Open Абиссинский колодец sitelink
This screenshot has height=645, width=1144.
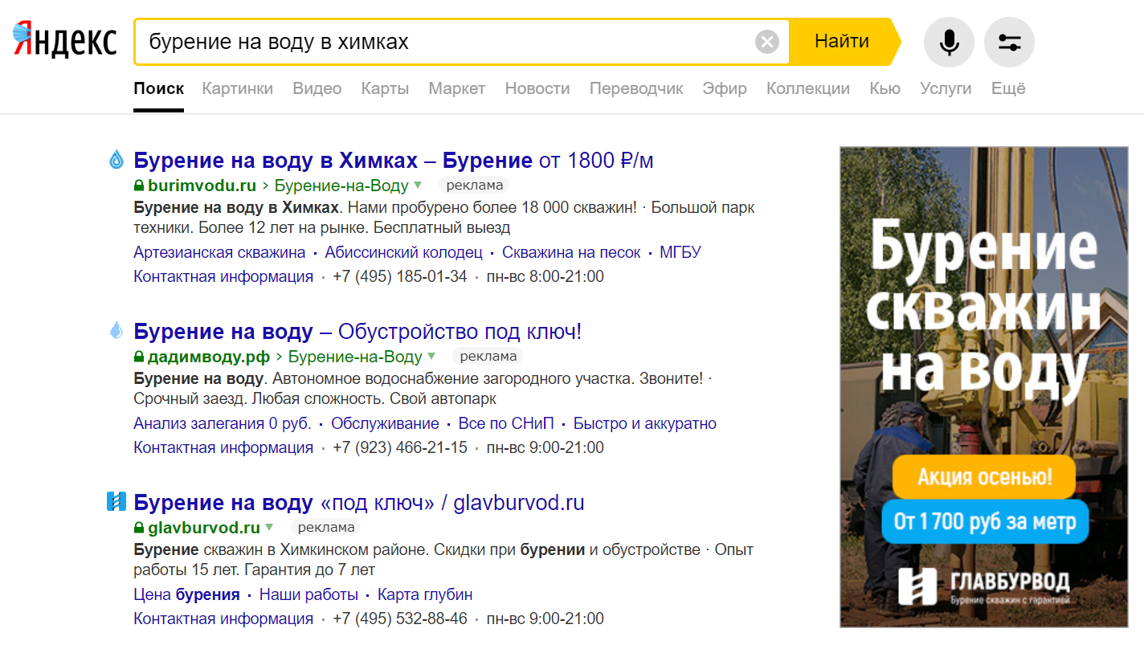[x=403, y=252]
